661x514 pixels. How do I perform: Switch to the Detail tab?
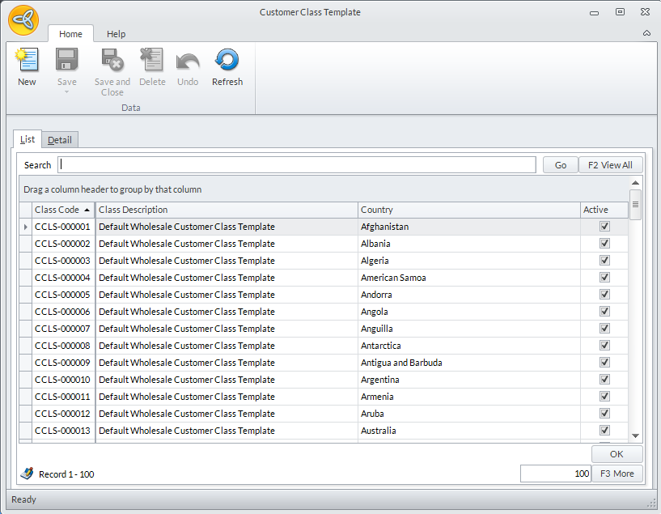59,140
